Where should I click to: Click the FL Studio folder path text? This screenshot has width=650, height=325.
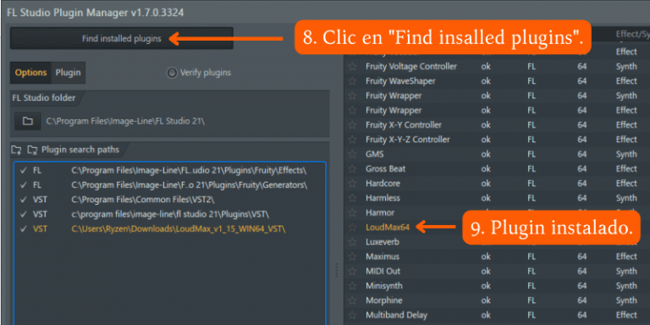click(125, 122)
